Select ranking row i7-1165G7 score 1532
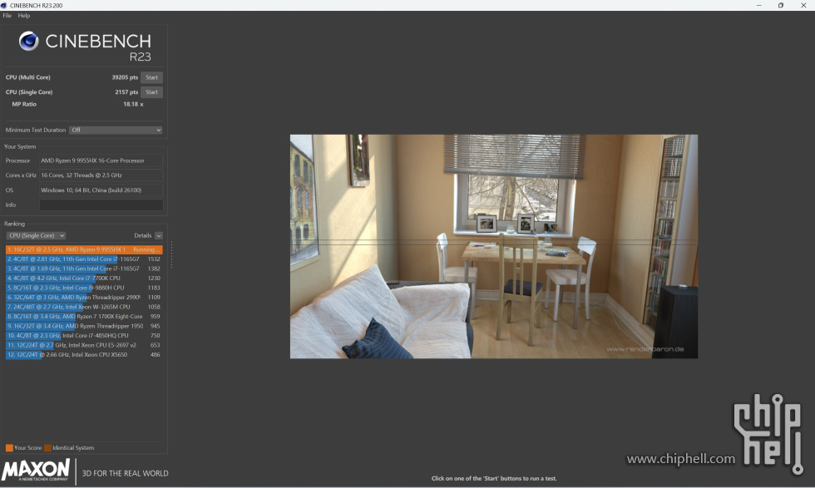The height and width of the screenshot is (488, 815). tap(84, 259)
